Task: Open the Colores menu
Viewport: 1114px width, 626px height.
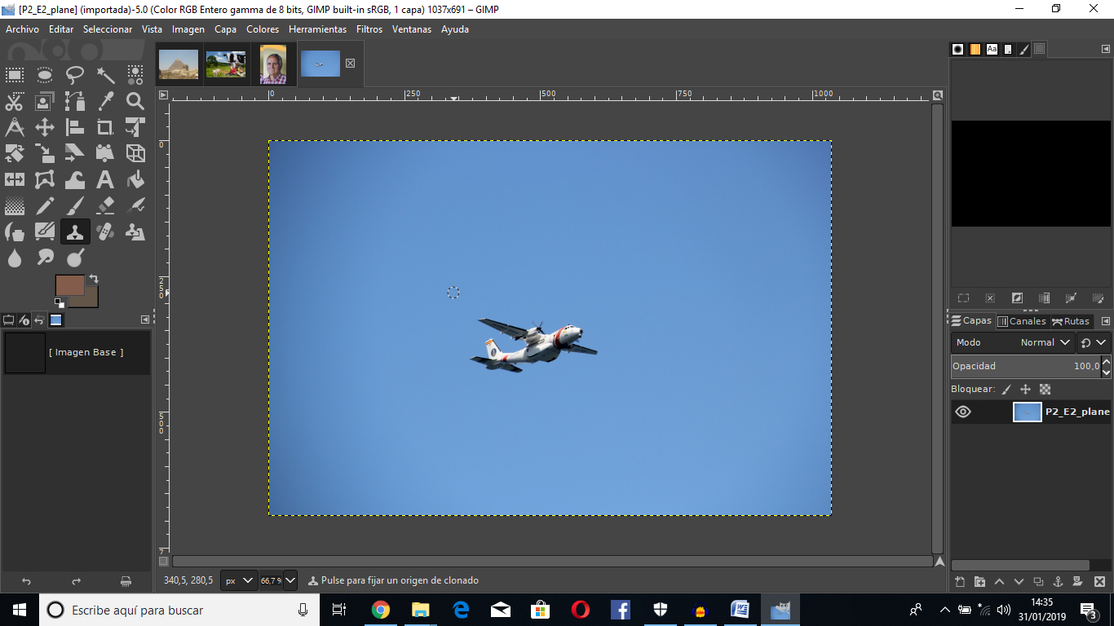Action: pos(263,29)
